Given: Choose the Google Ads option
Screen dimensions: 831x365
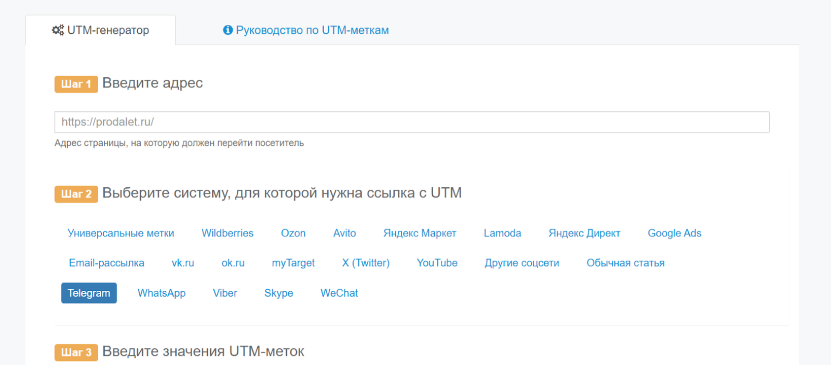Looking at the screenshot, I should [x=675, y=233].
